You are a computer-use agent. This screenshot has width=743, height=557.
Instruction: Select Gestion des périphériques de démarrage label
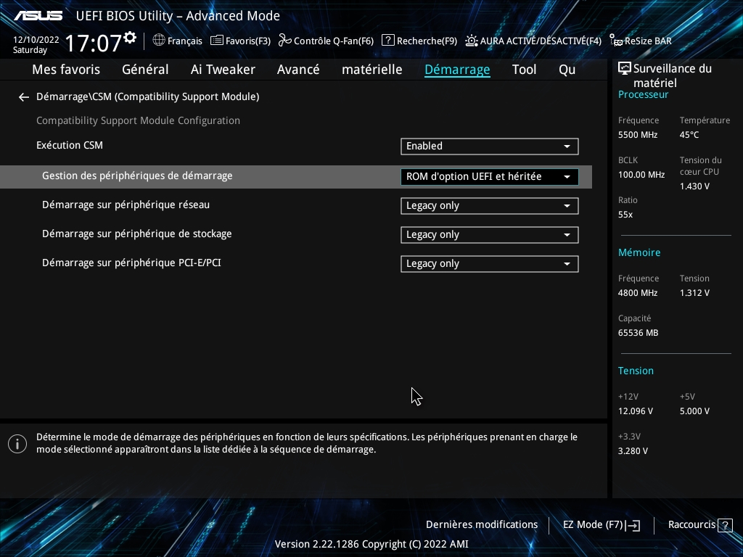coord(137,176)
